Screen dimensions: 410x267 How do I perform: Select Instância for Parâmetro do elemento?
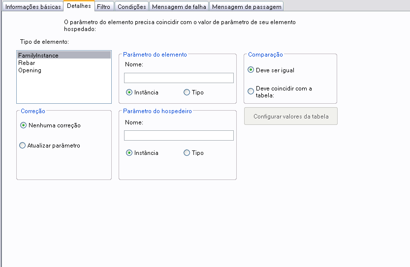pos(129,92)
